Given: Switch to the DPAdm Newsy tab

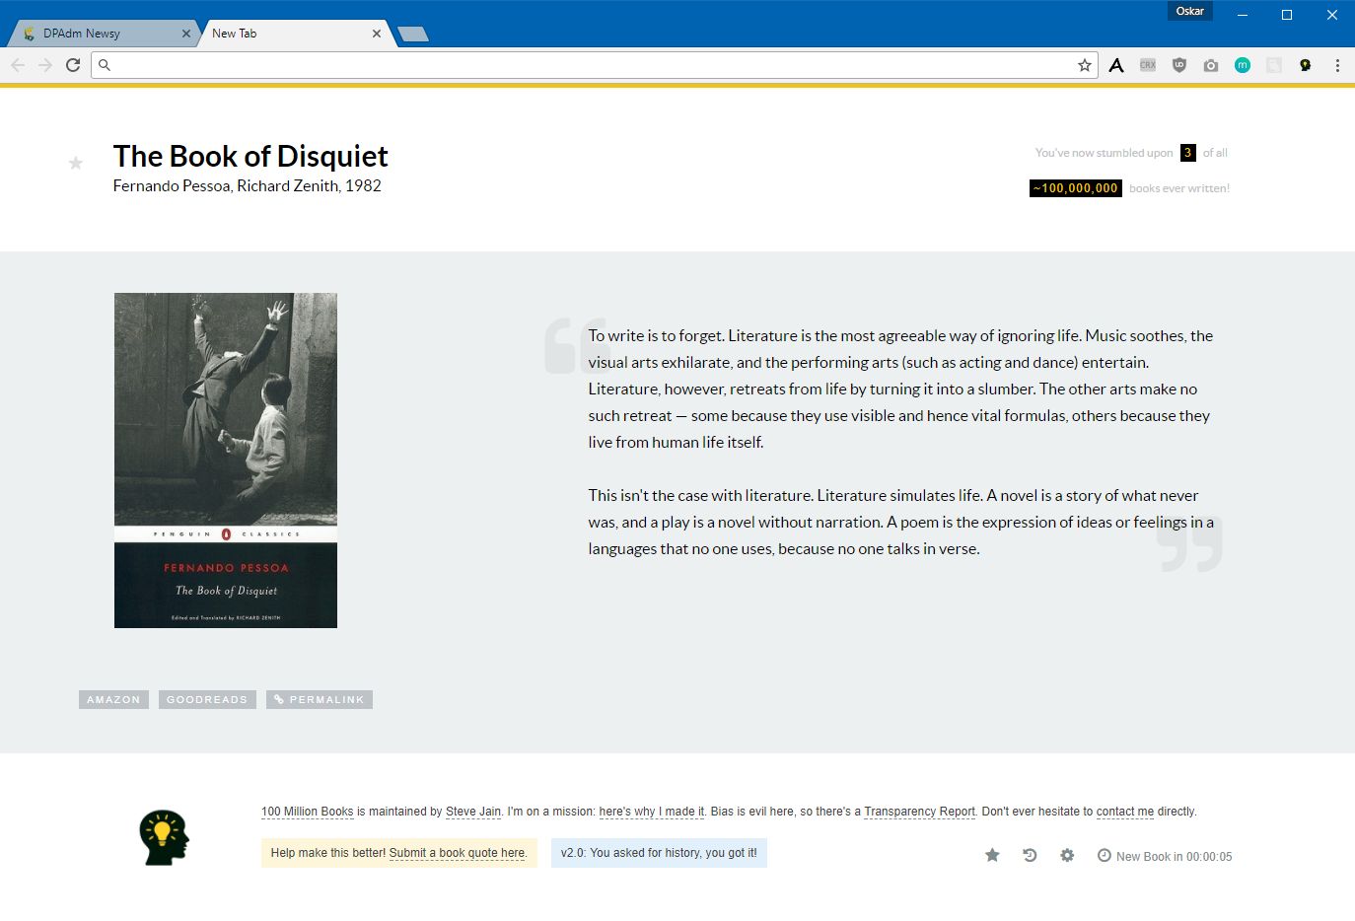Looking at the screenshot, I should coord(103,34).
